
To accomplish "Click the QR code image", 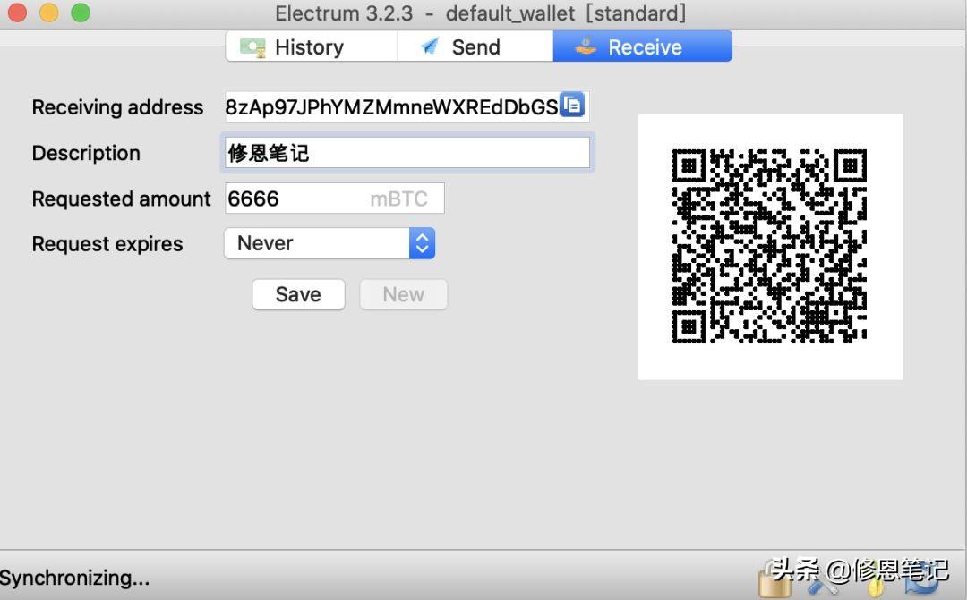I will click(x=769, y=247).
